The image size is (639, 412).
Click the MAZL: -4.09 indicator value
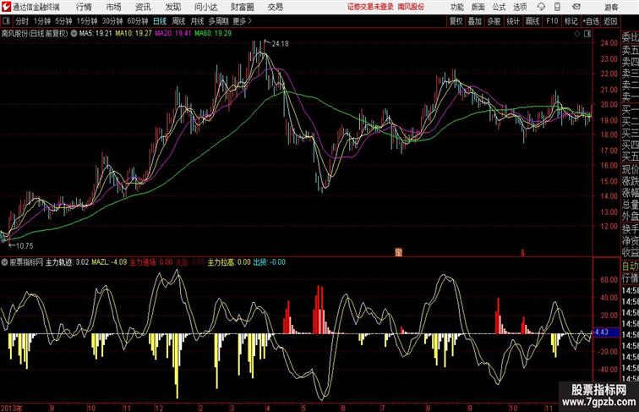pyautogui.click(x=109, y=262)
